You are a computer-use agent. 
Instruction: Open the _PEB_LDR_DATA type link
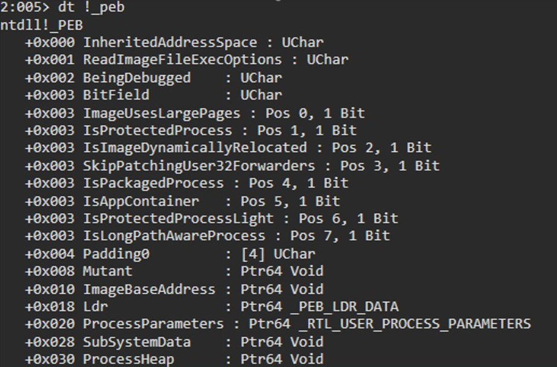344,307
